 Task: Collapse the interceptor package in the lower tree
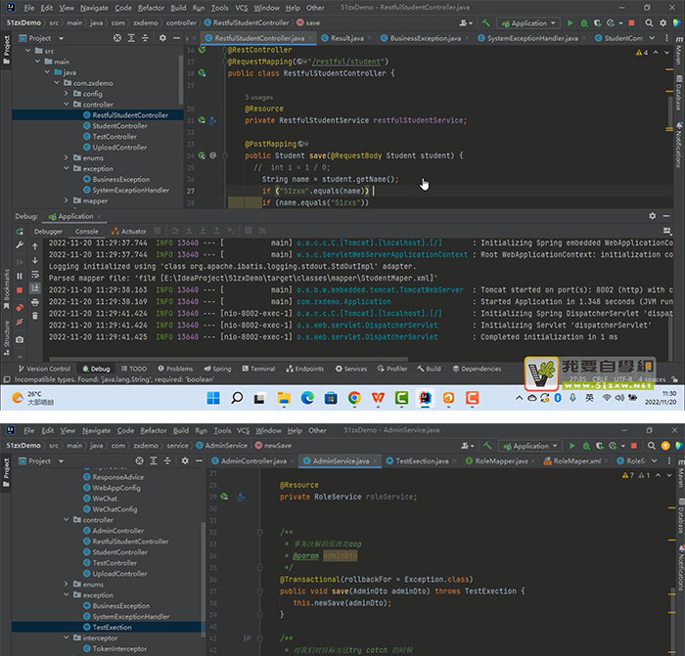[x=67, y=637]
